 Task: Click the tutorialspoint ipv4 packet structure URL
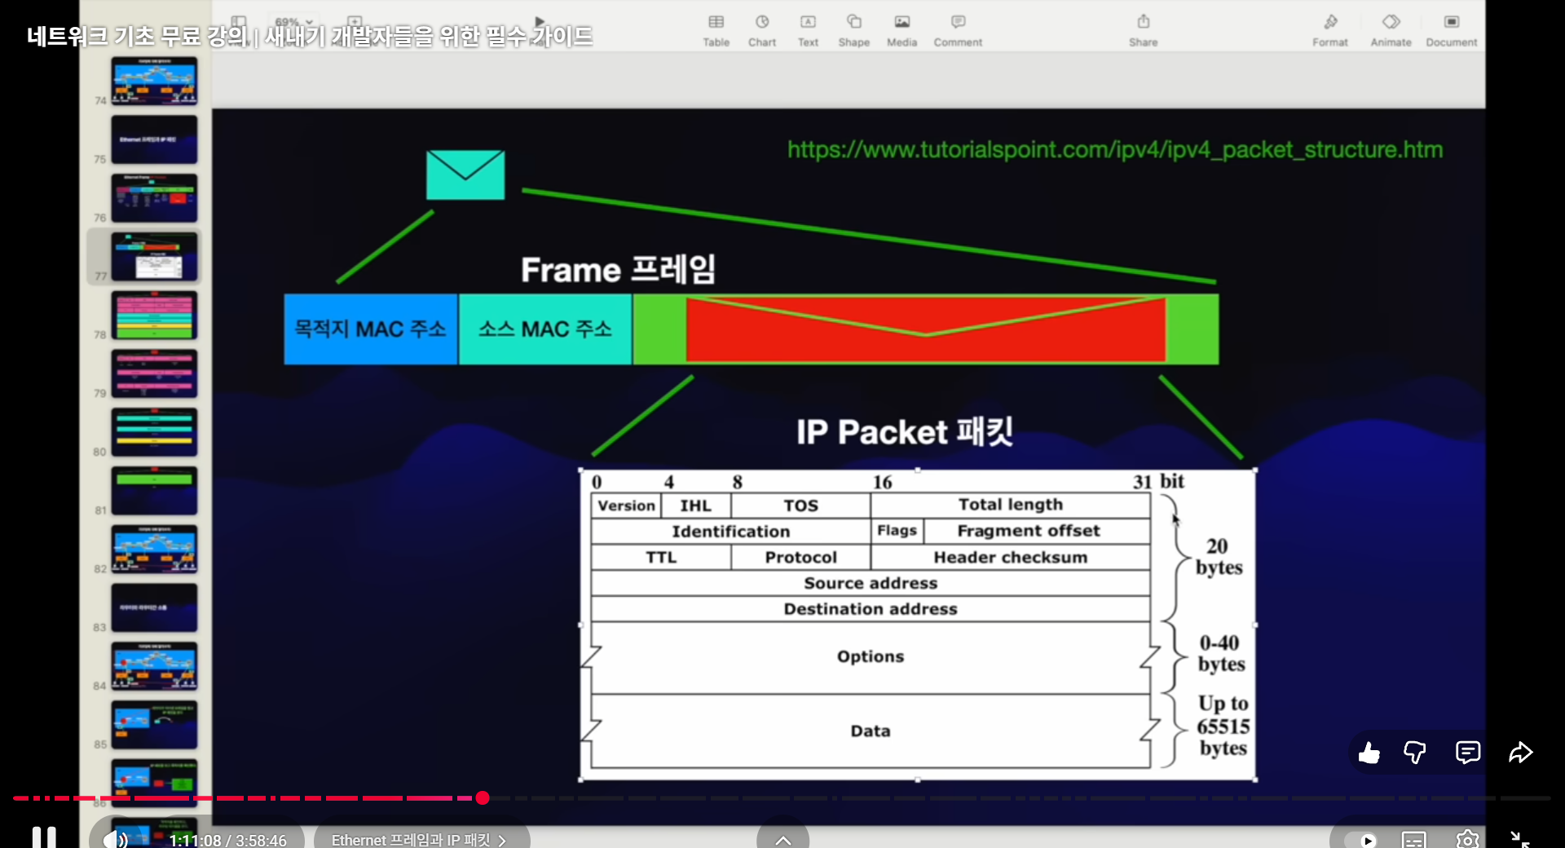click(1114, 150)
